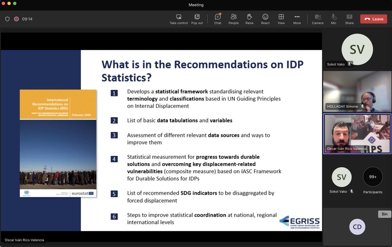Leave the meeting
392x247 pixels.
[x=374, y=19]
